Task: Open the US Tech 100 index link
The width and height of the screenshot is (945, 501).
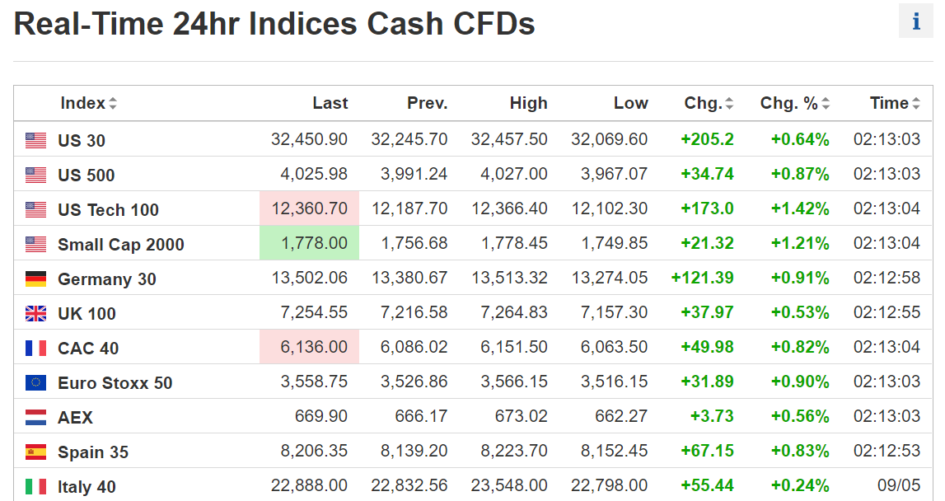Action: 108,210
